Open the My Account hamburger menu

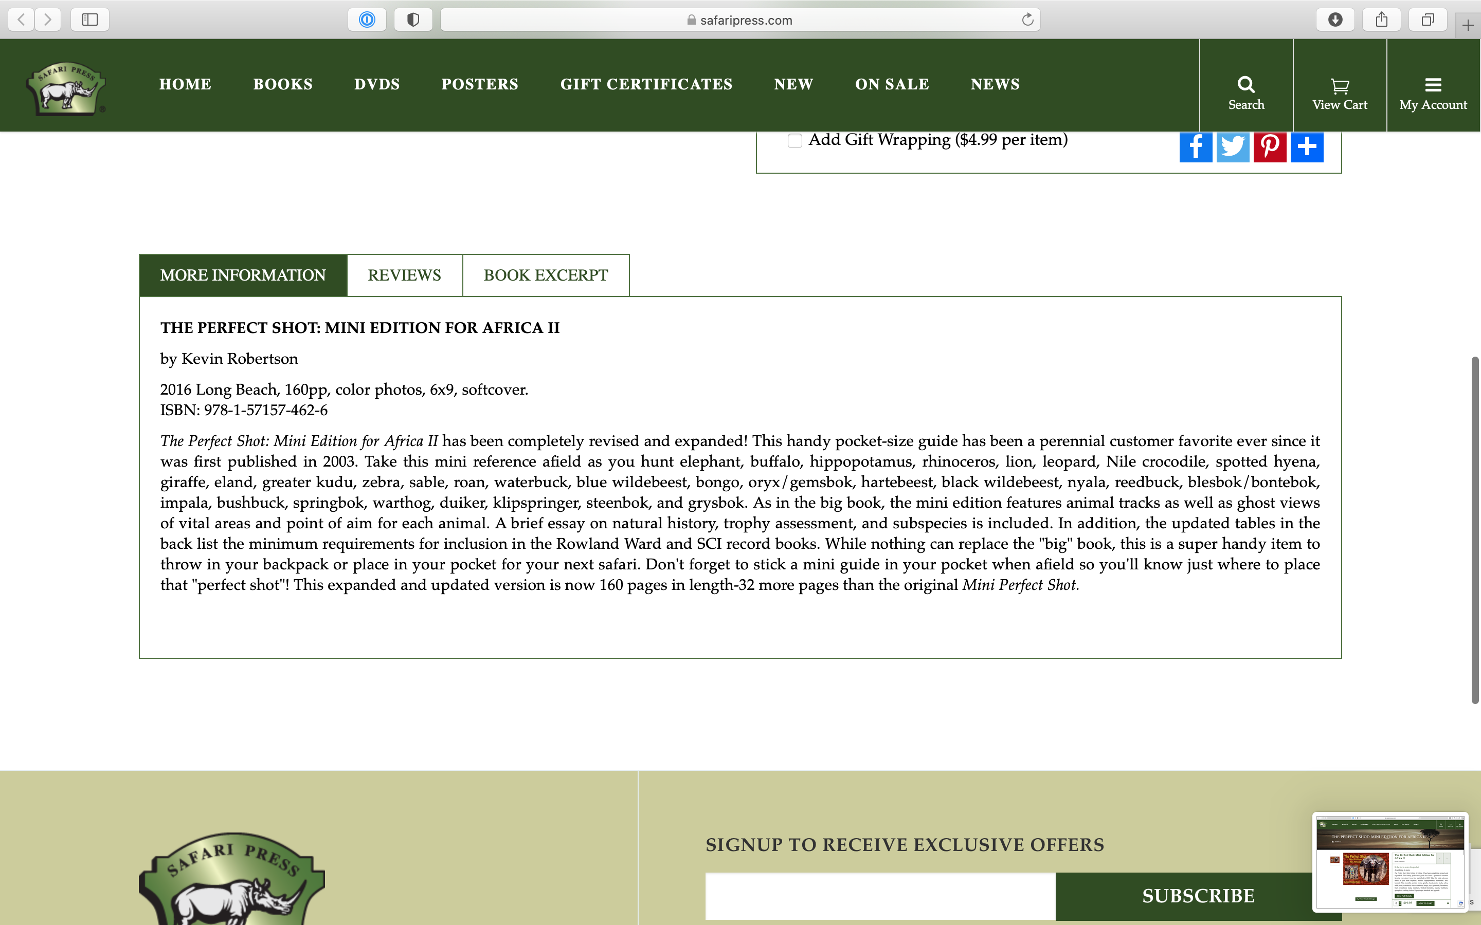(x=1433, y=93)
